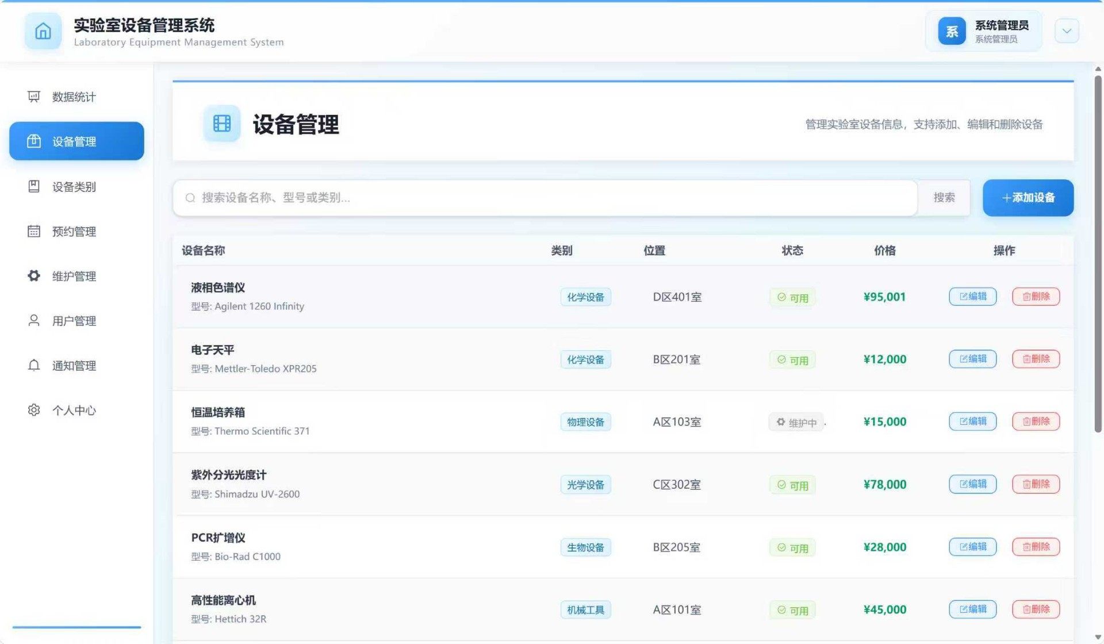
Task: Click the 设备管理 page title icon
Action: [x=221, y=123]
